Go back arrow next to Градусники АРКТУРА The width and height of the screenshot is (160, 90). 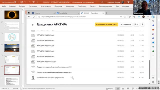[x=33, y=25]
